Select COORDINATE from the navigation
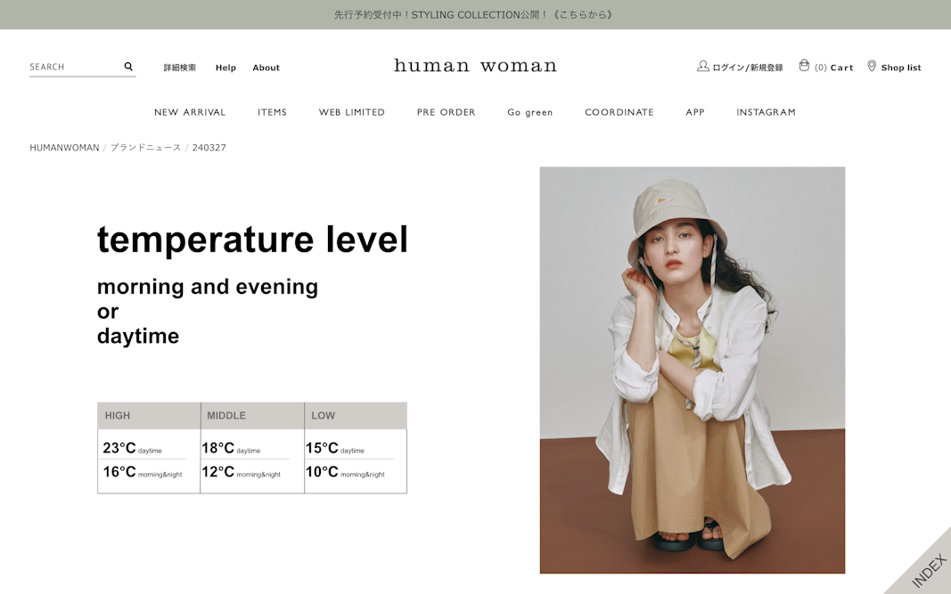951x594 pixels. (x=619, y=112)
